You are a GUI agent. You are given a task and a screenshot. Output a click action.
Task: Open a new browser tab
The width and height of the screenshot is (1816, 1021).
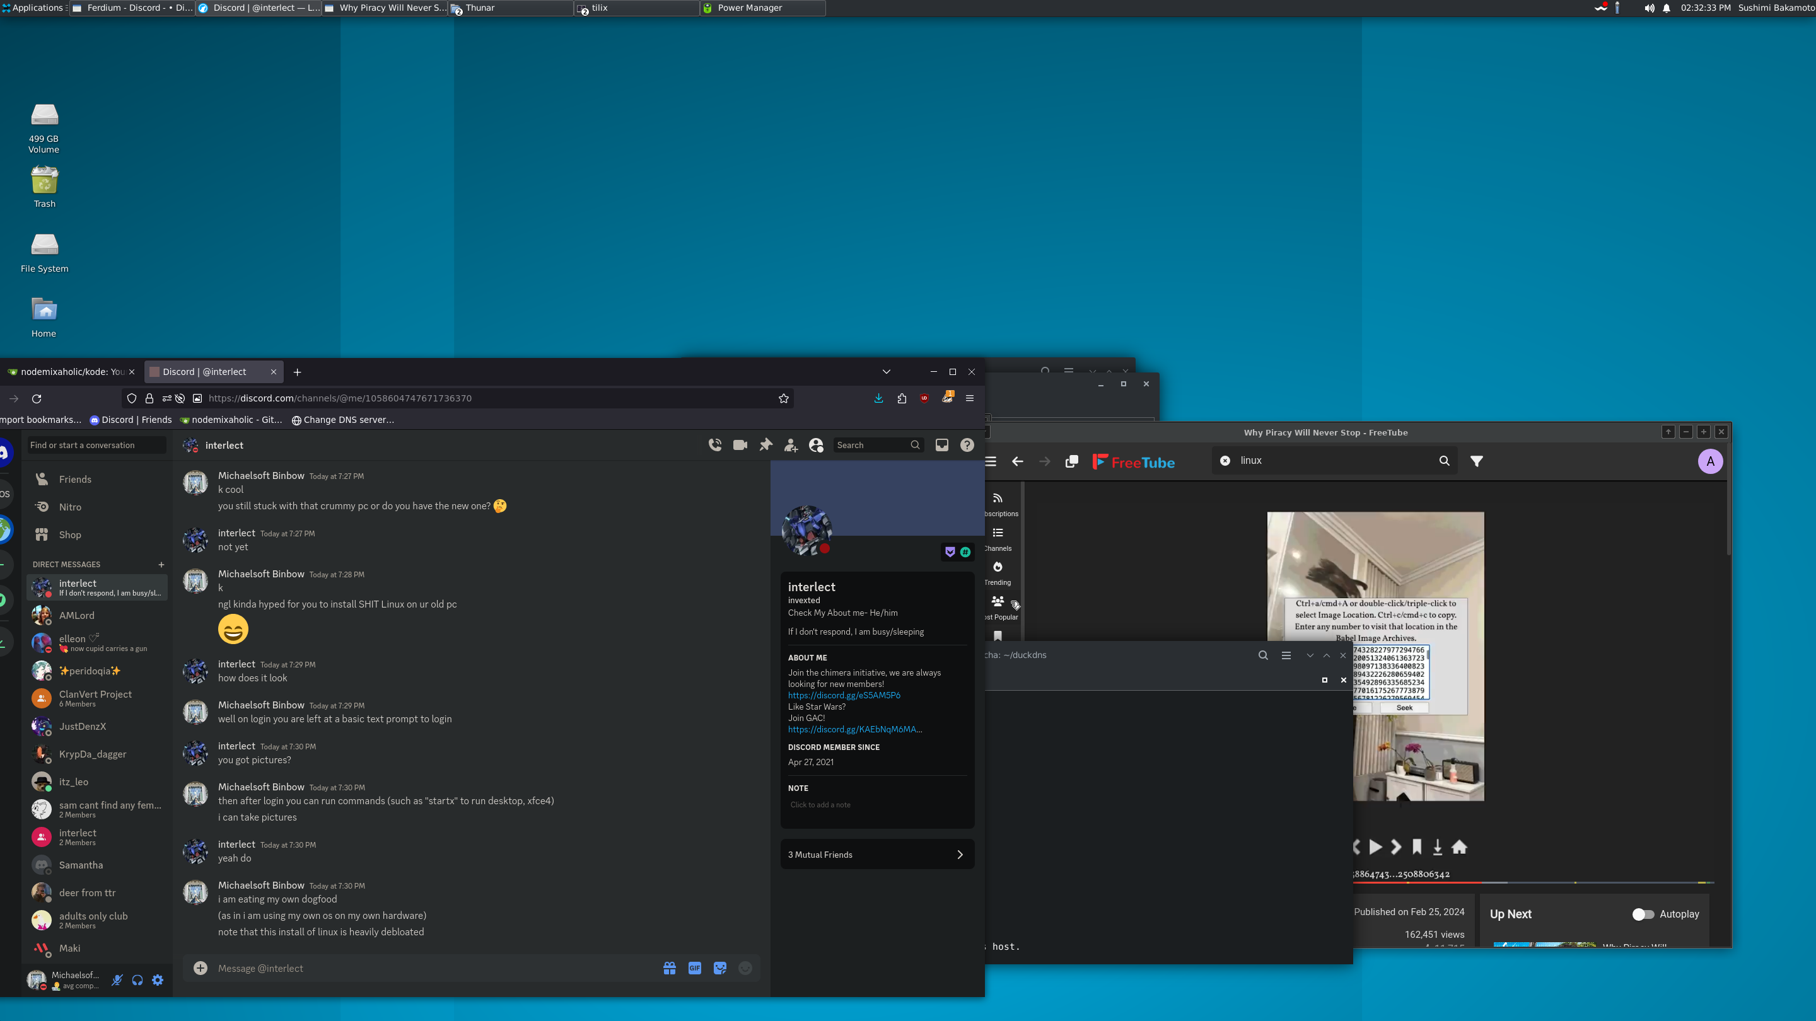(x=297, y=372)
